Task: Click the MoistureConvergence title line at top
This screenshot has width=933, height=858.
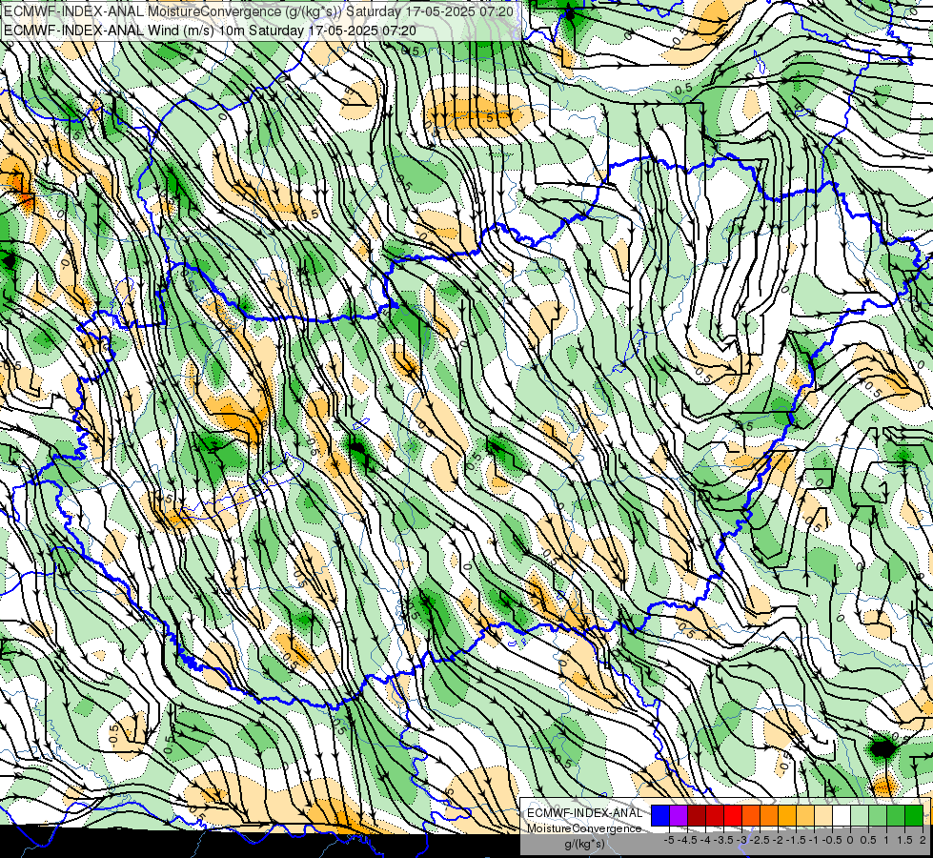Action: click(258, 11)
